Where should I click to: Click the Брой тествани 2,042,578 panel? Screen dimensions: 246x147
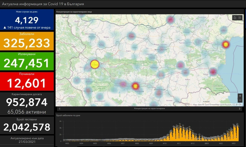tap(27, 125)
